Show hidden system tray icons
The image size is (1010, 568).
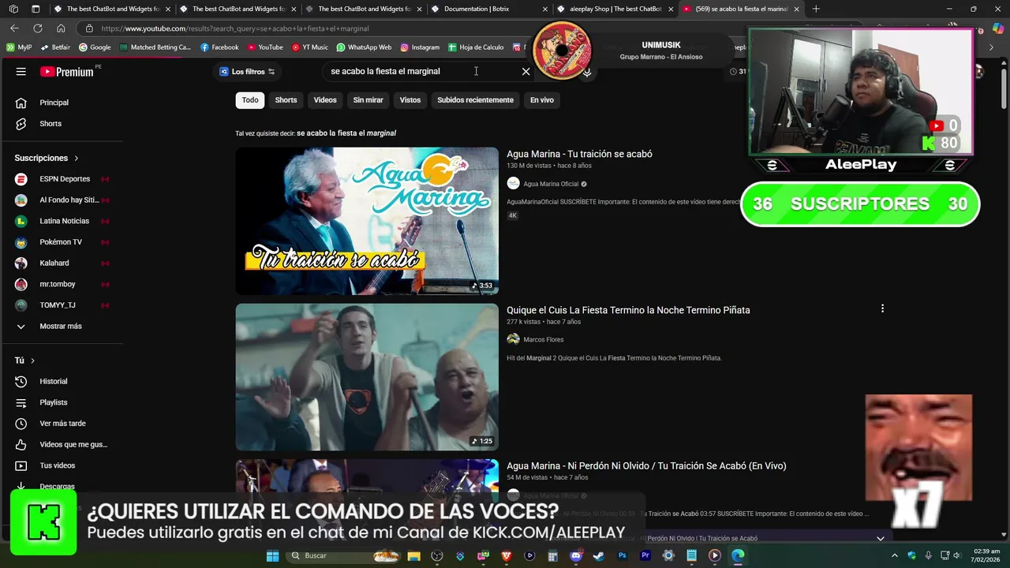click(x=895, y=555)
